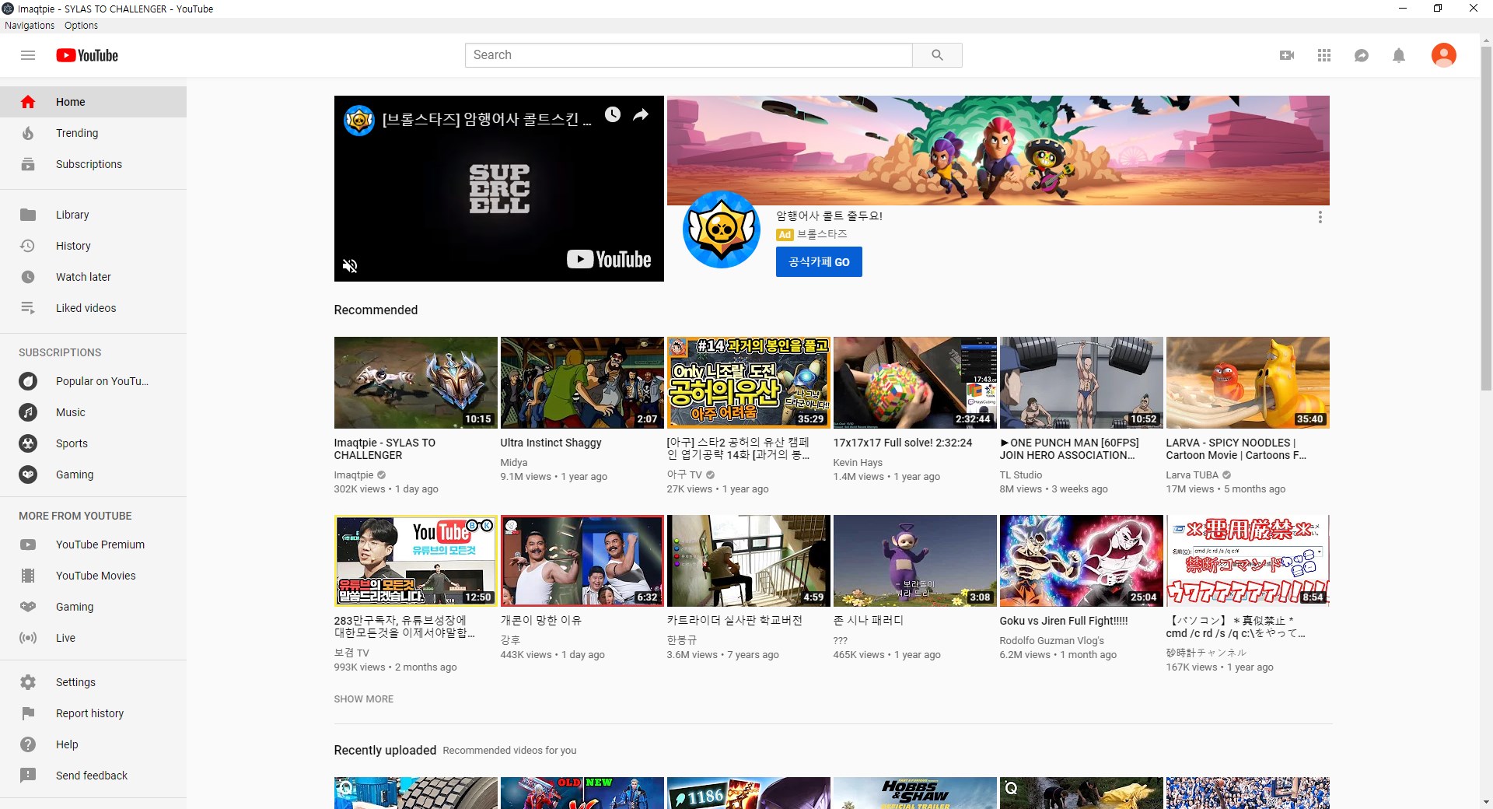Open the Options menu
Viewport: 1493px width, 809px height.
[x=81, y=26]
